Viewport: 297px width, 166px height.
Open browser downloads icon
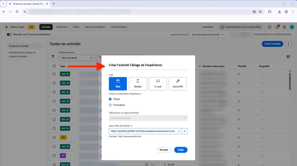pos(280,12)
